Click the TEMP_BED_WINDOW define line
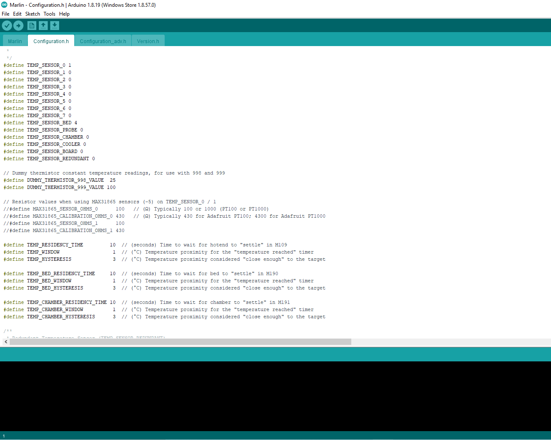Screen dimensions: 551x440 click(x=159, y=281)
